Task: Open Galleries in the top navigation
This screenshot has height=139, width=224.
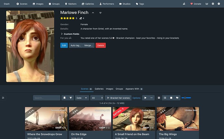Action: pos(88,4)
